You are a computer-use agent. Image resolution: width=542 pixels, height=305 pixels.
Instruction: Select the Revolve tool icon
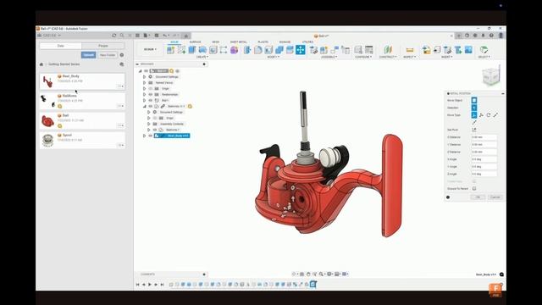(x=202, y=50)
